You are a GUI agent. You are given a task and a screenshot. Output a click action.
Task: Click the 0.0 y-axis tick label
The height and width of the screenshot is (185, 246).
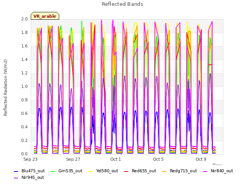(x=24, y=154)
